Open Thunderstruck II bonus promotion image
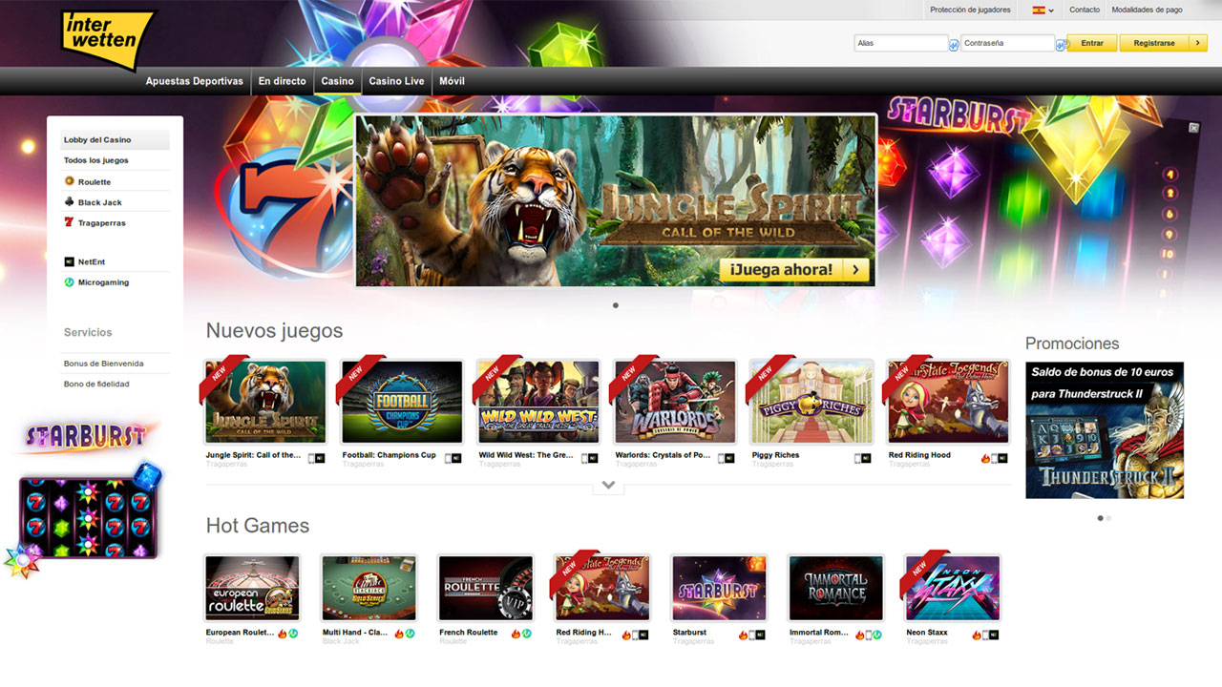The image size is (1222, 687). 1105,430
